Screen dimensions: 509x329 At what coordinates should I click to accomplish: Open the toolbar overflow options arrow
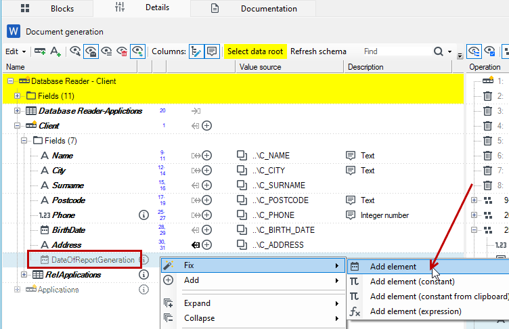pos(460,56)
